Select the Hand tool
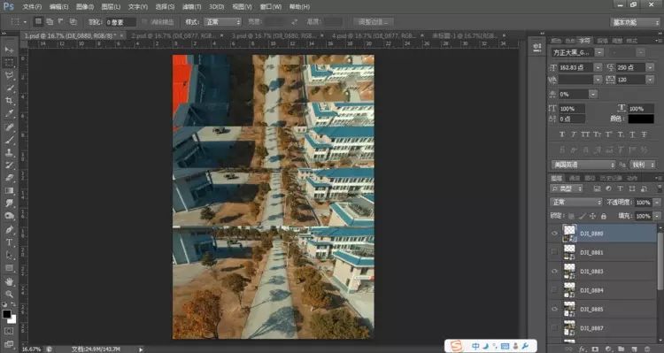Screen dimensions: 664x353 9,281
